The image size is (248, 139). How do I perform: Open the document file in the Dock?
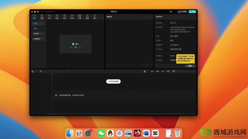click(169, 133)
